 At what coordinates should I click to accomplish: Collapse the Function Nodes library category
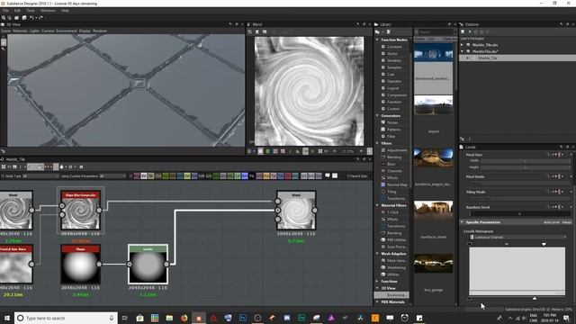point(377,40)
